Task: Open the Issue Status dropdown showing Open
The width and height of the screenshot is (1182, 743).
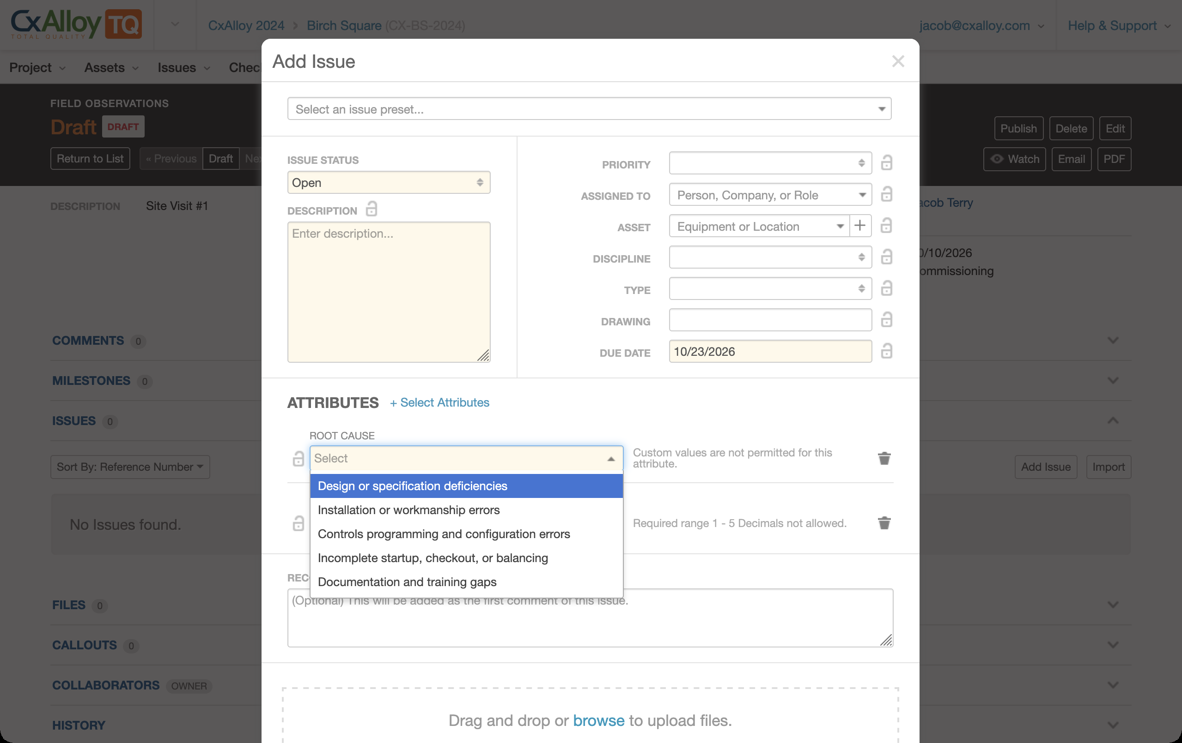Action: [389, 182]
